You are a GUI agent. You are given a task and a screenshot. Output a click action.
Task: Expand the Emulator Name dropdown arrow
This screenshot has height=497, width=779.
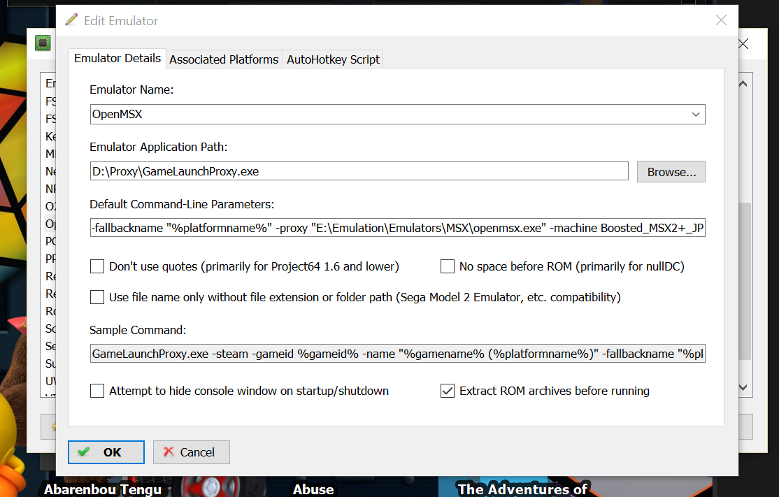(x=696, y=114)
